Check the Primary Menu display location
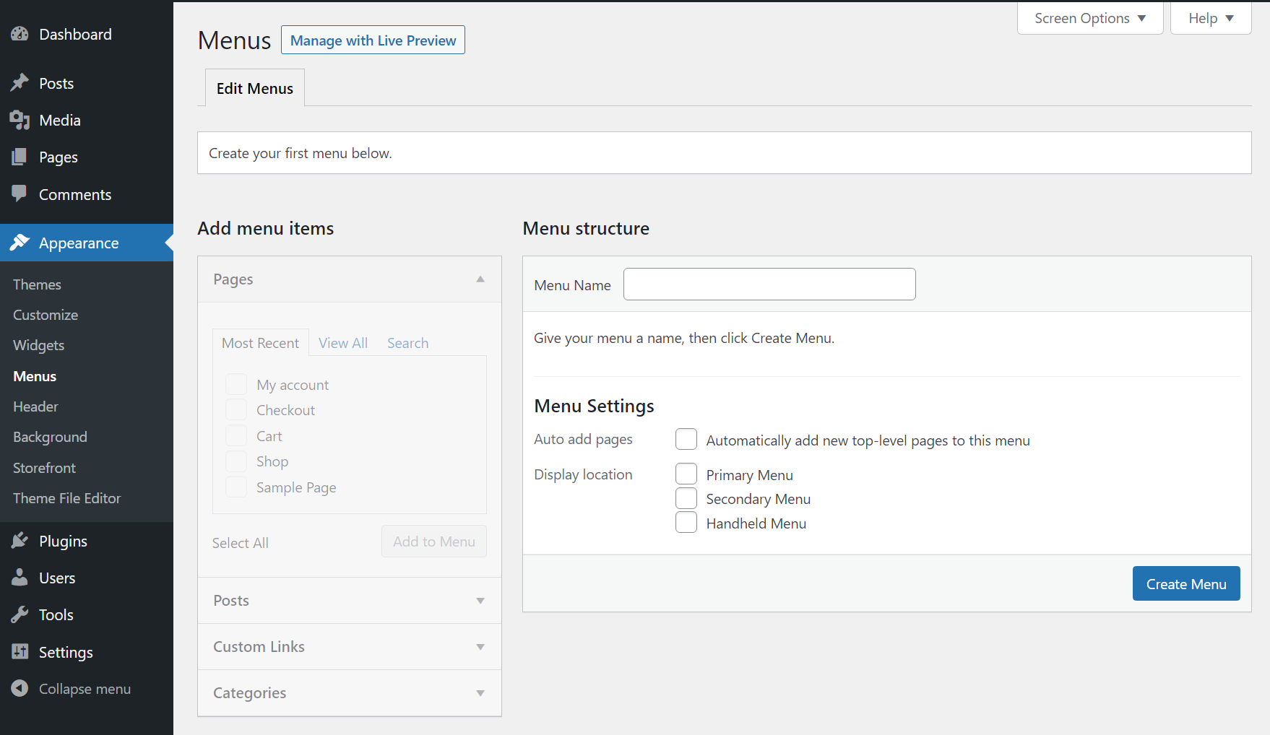This screenshot has width=1270, height=735. [x=686, y=474]
